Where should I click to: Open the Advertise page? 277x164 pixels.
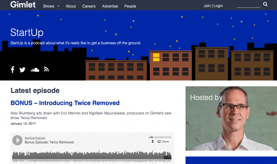pyautogui.click(x=110, y=6)
